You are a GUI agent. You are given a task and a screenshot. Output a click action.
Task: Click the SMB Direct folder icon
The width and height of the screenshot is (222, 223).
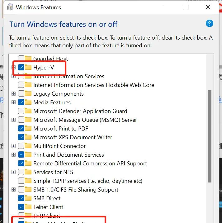pos(28,198)
